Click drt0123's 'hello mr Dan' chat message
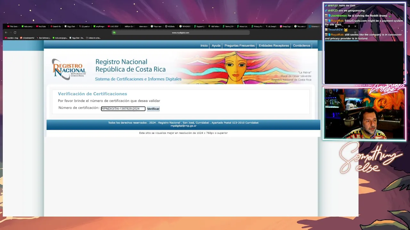This screenshot has height=230, width=410. tap(340, 5)
